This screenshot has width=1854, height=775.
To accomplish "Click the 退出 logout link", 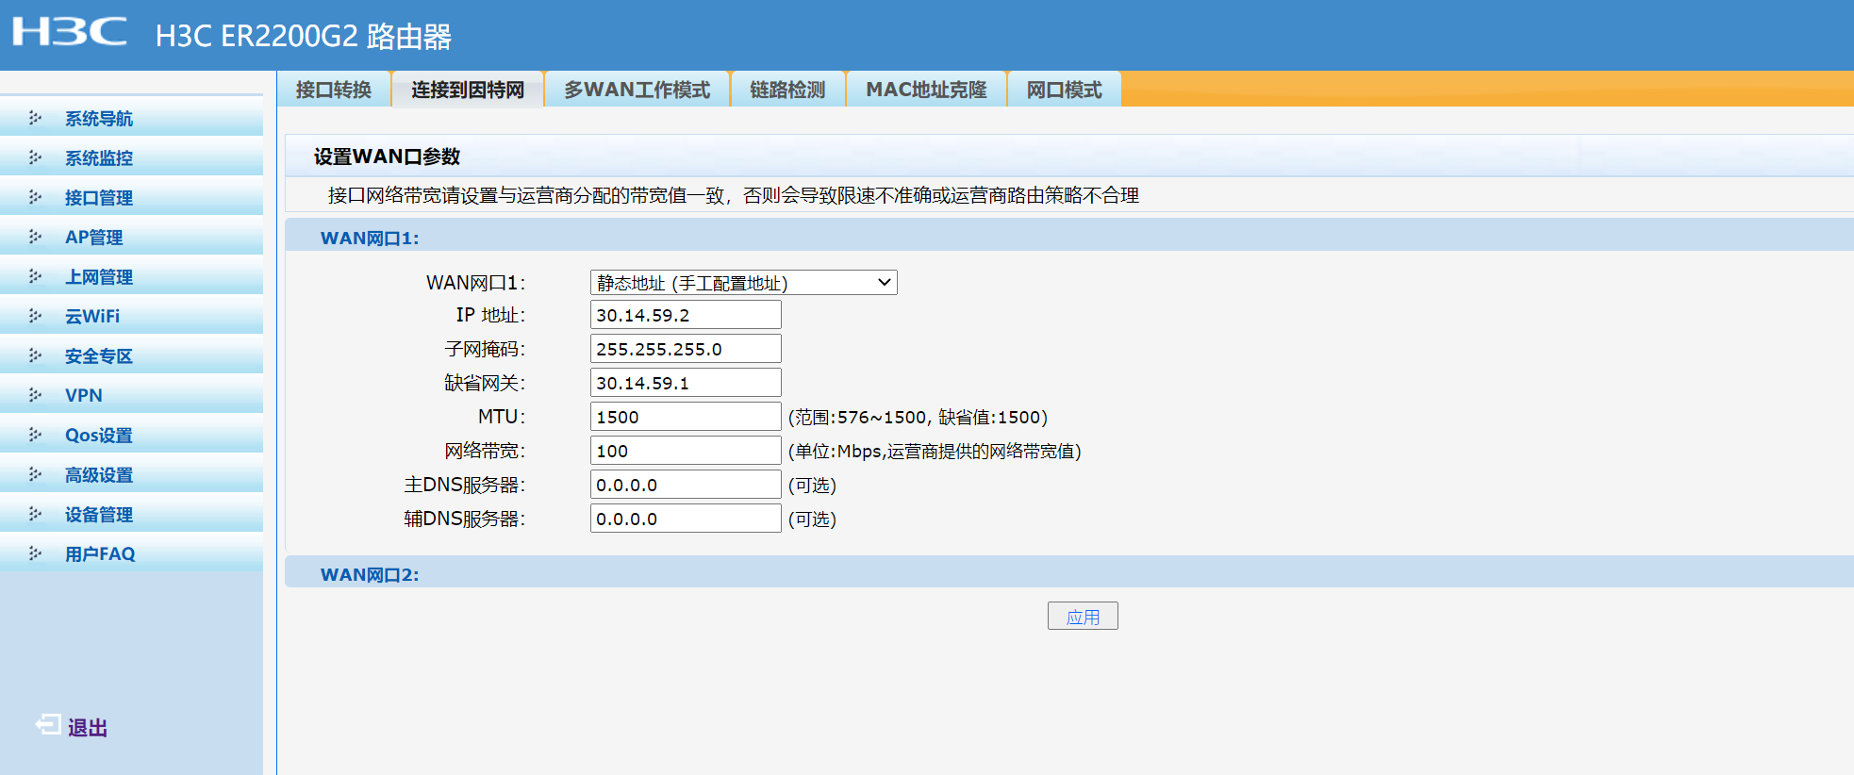I will point(88,728).
